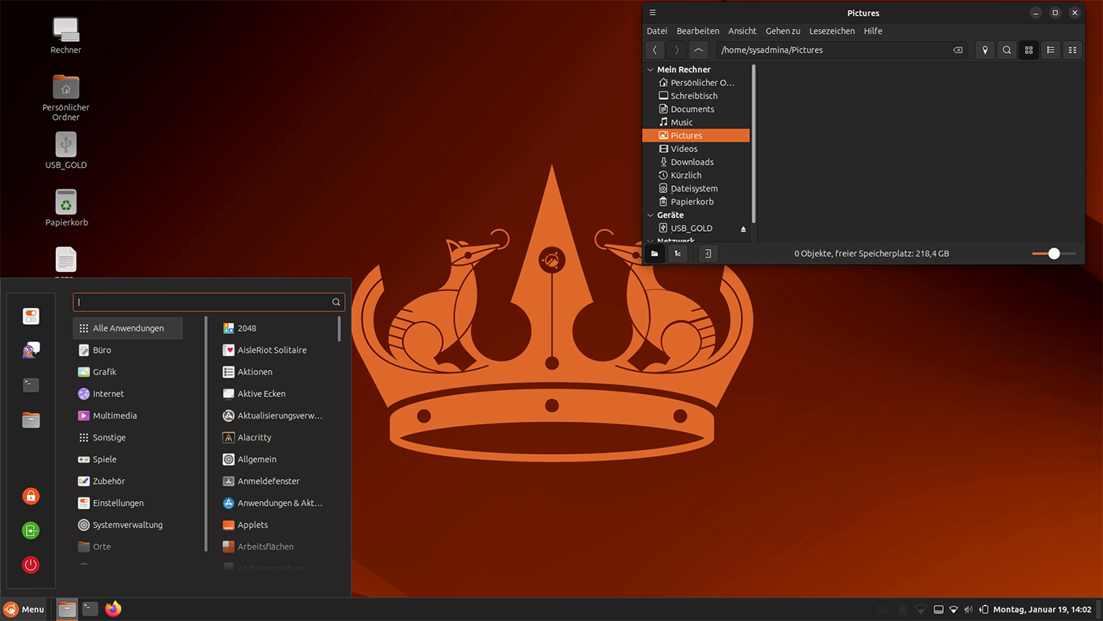Collapse the Geräte sidebar section
The image size is (1103, 621).
pyautogui.click(x=651, y=215)
